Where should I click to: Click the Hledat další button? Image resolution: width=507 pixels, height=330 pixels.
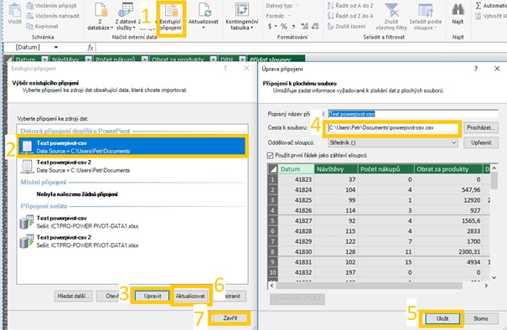74,296
